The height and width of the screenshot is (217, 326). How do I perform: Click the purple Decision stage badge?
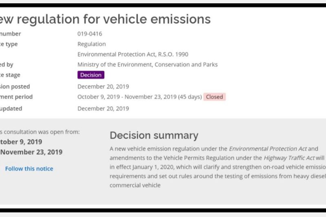[91, 75]
